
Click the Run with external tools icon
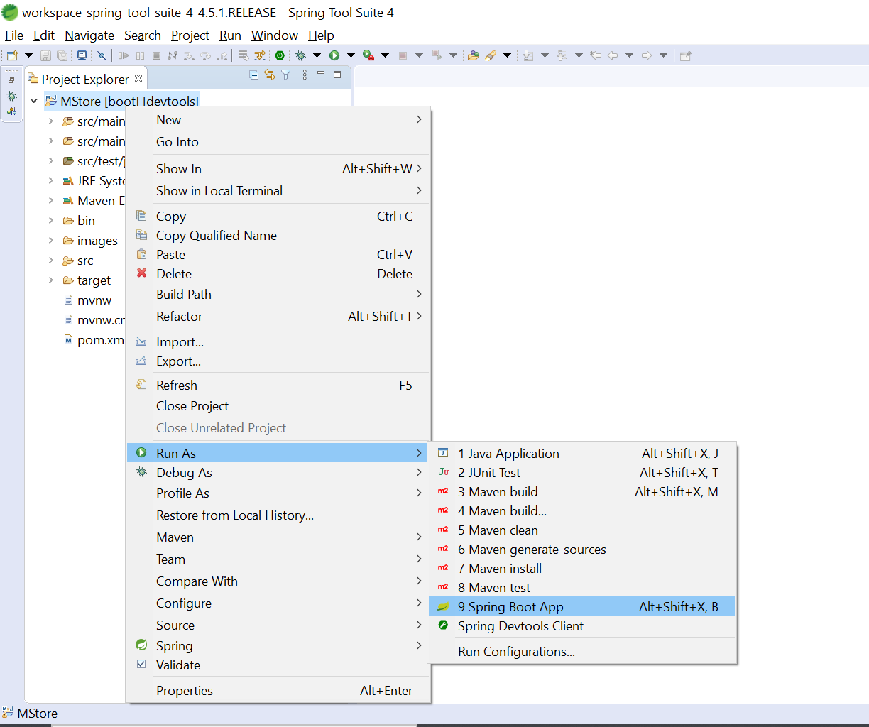click(x=368, y=55)
